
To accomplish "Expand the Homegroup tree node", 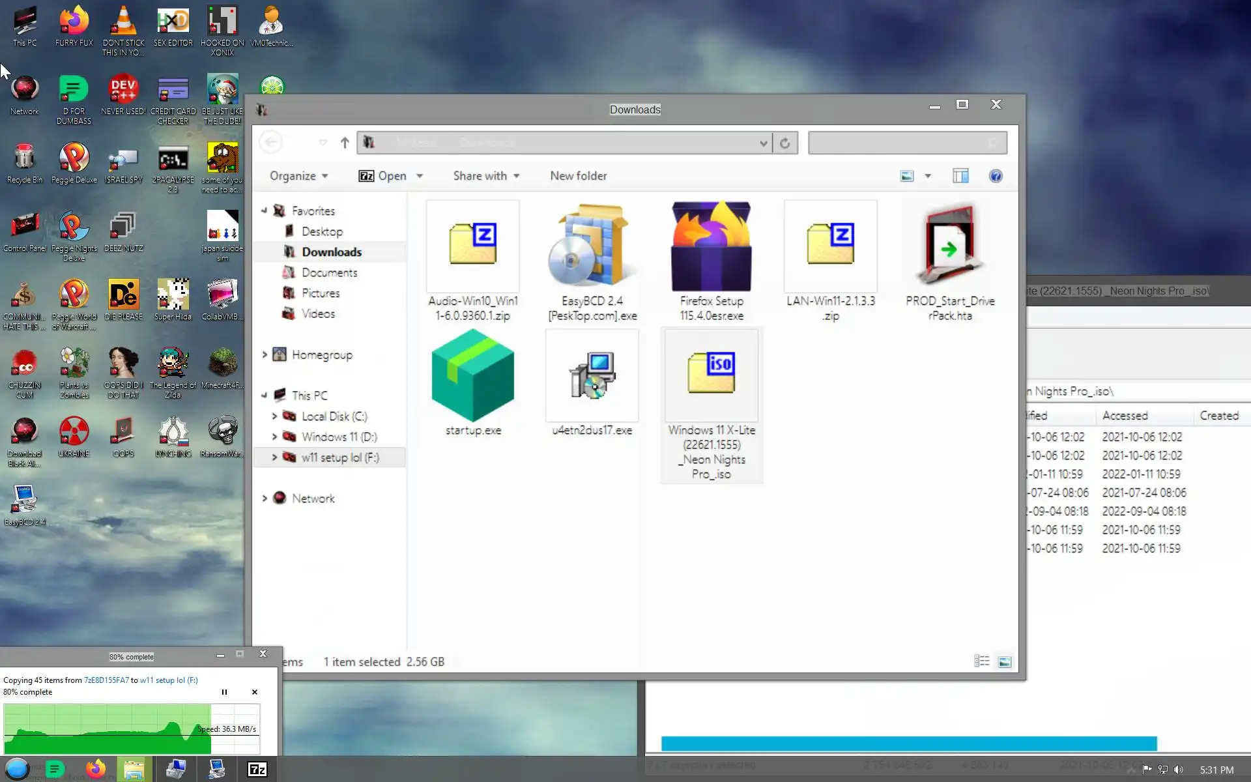I will (x=265, y=355).
